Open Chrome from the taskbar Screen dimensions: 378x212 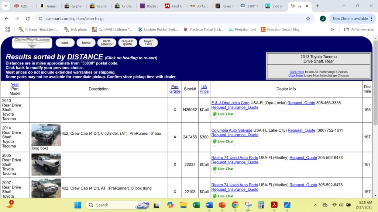[x=235, y=205]
